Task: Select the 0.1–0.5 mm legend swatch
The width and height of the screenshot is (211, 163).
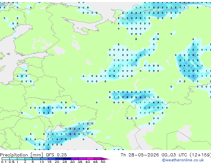Action: pos(6,159)
